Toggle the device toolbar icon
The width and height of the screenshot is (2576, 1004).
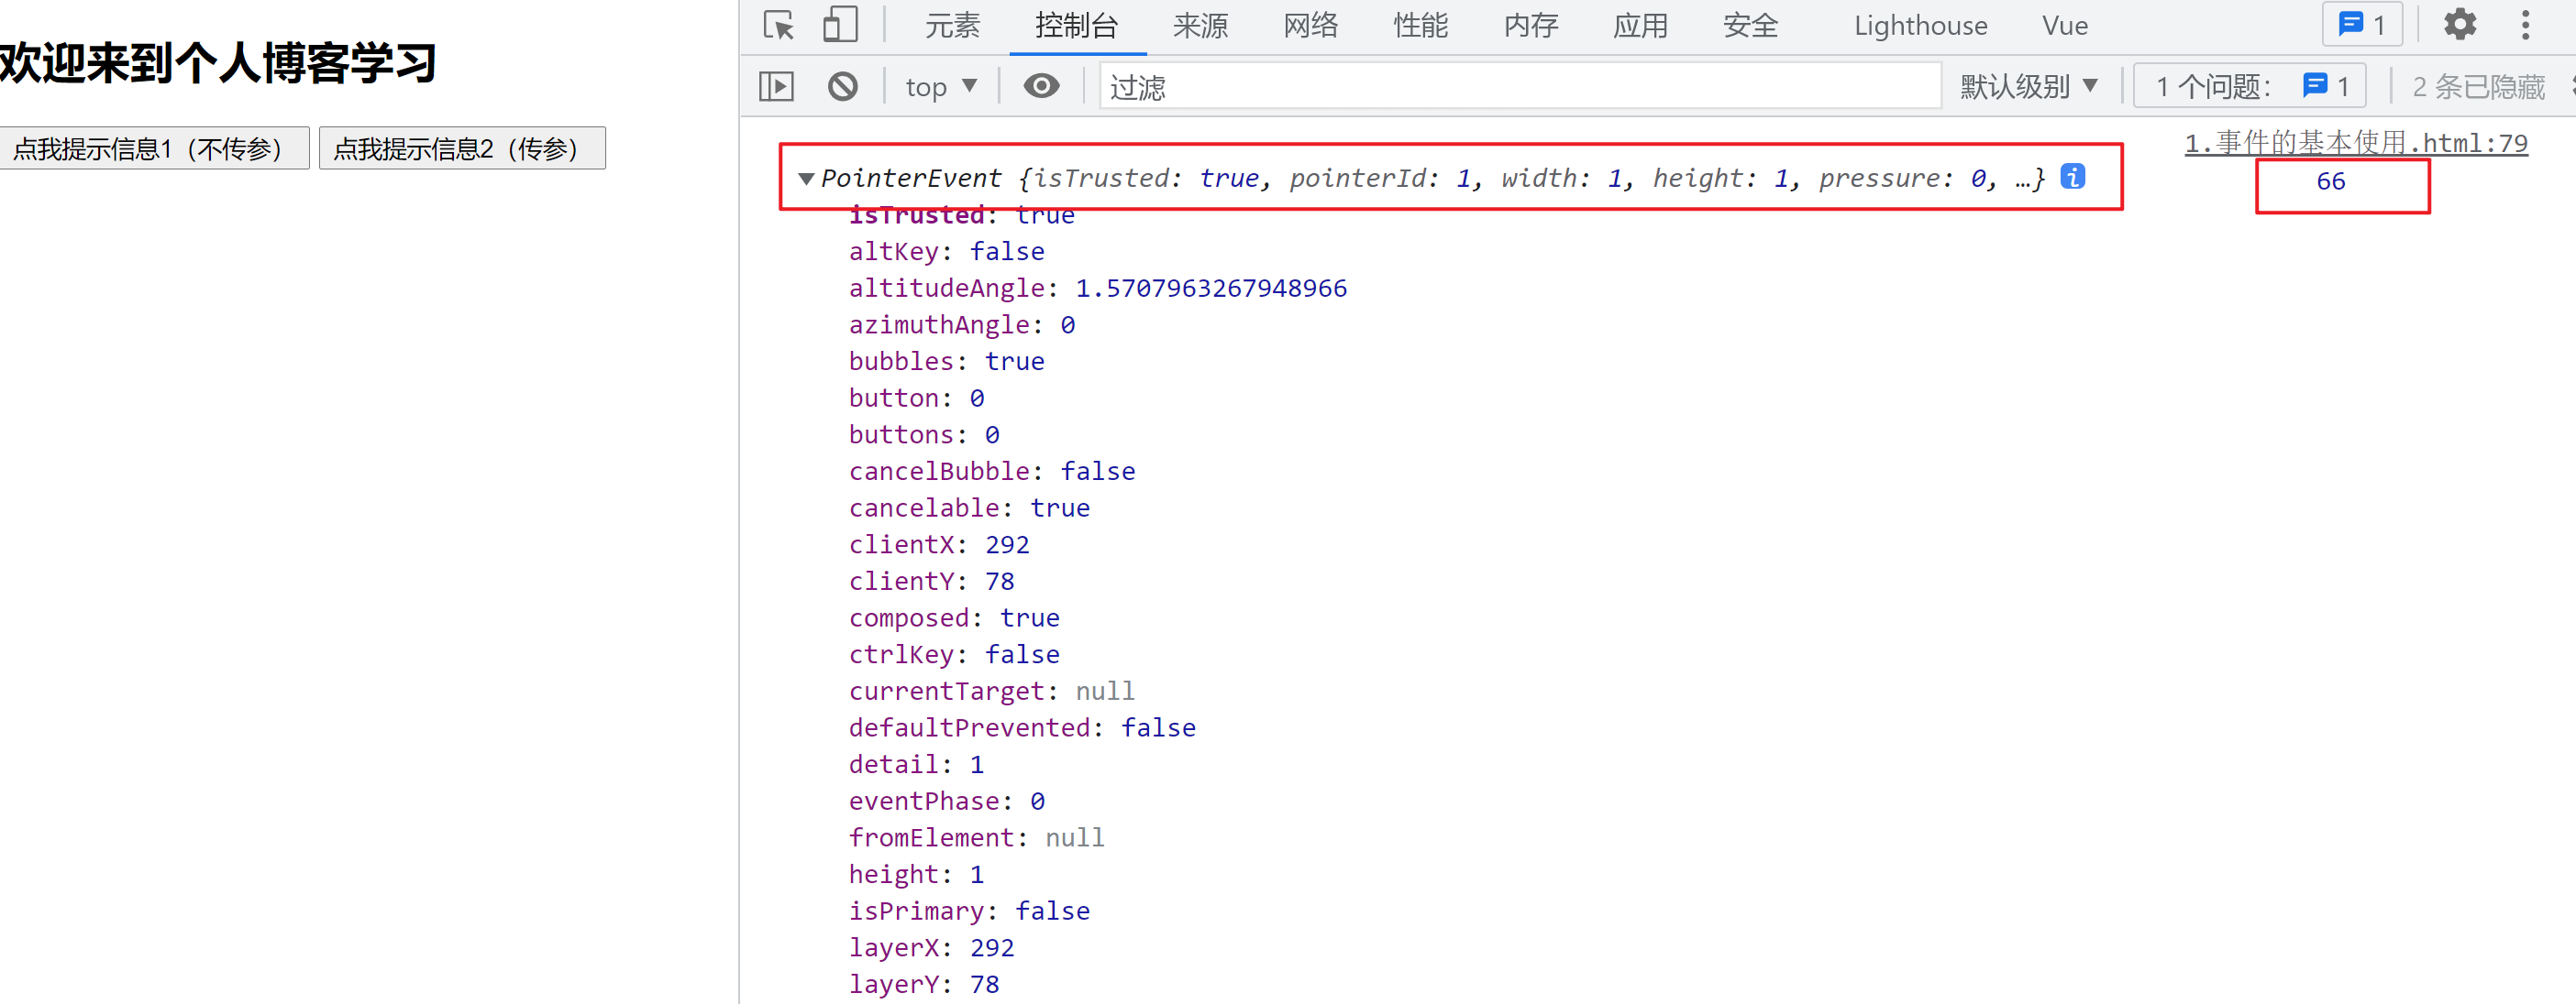839,25
